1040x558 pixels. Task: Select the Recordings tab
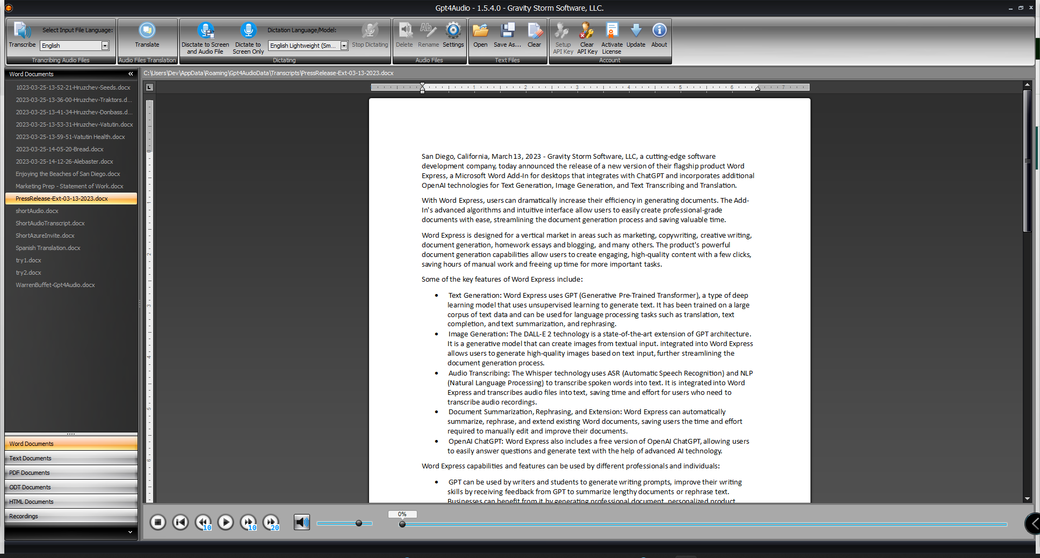71,516
